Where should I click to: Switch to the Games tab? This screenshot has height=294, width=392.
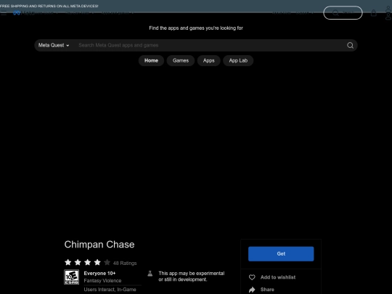(x=181, y=60)
